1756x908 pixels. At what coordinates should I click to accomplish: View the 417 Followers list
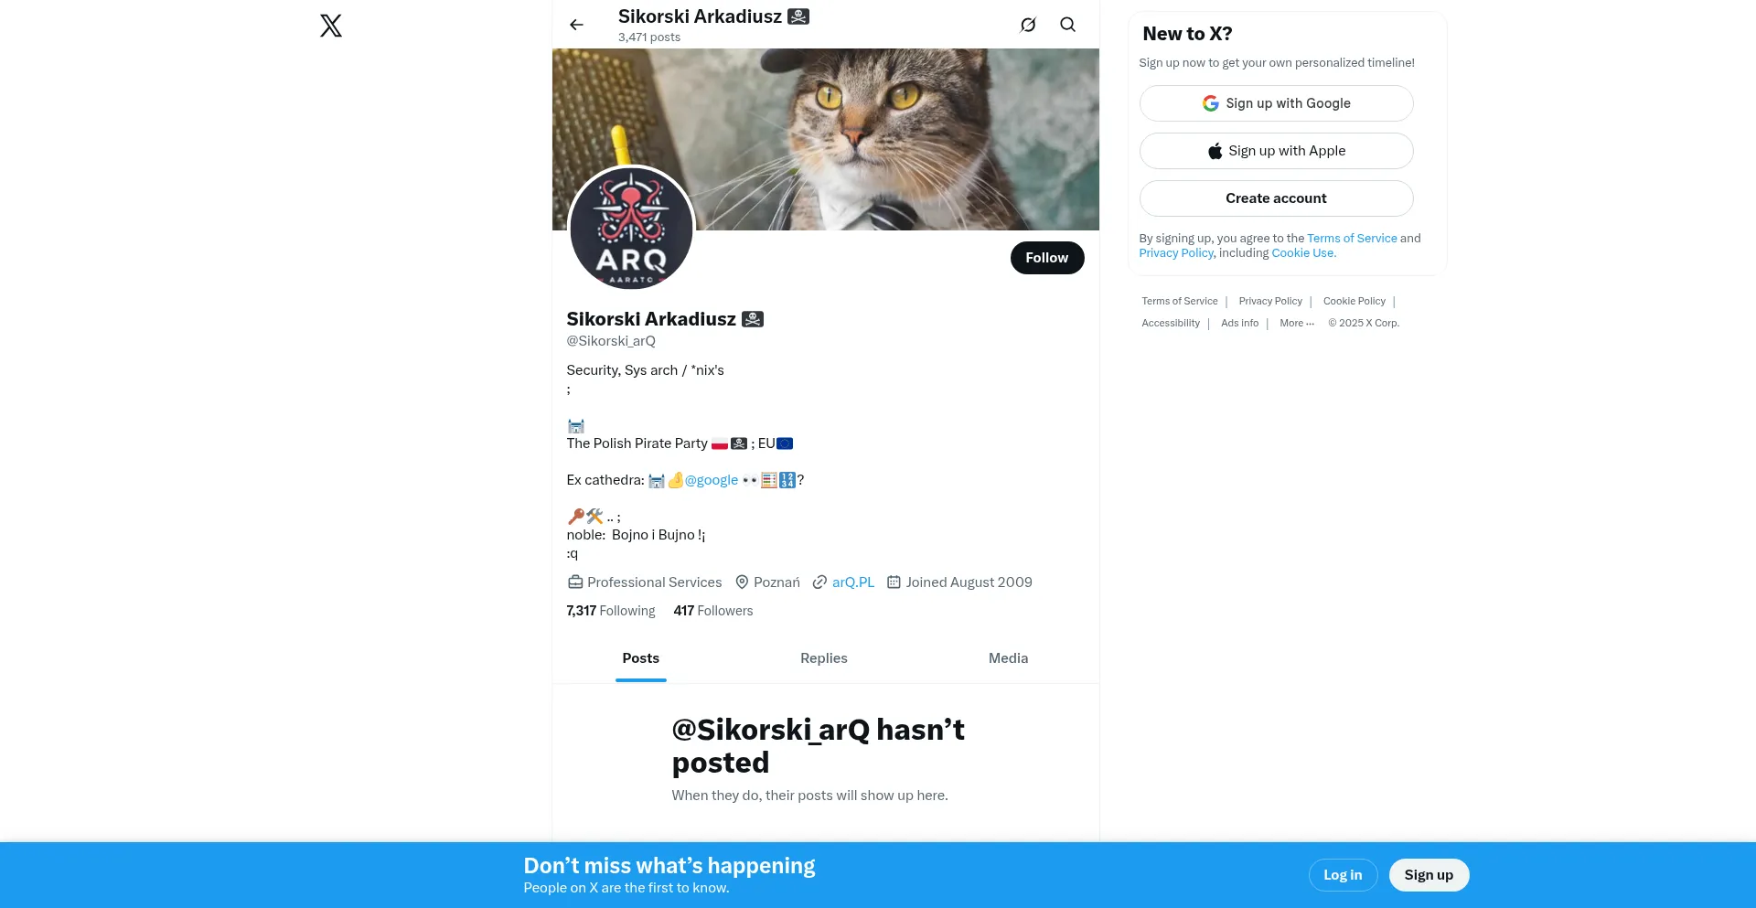[713, 611]
